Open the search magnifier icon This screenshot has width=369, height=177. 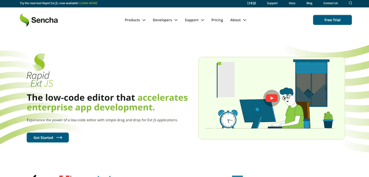[351, 3]
